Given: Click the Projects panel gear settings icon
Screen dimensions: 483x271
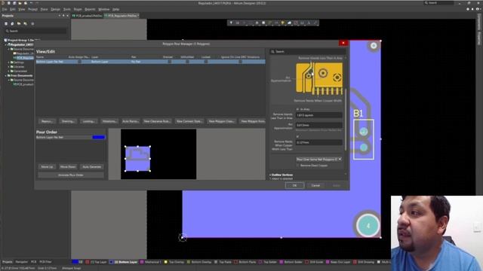Looking at the screenshot, I should [x=32, y=23].
